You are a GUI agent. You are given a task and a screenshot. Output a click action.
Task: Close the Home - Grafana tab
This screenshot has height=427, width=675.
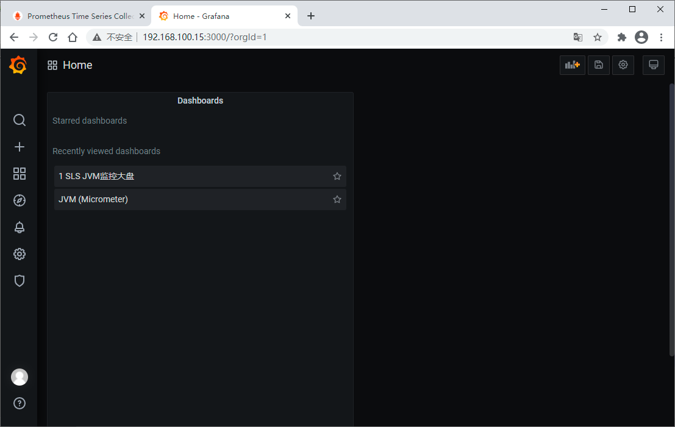tap(288, 16)
